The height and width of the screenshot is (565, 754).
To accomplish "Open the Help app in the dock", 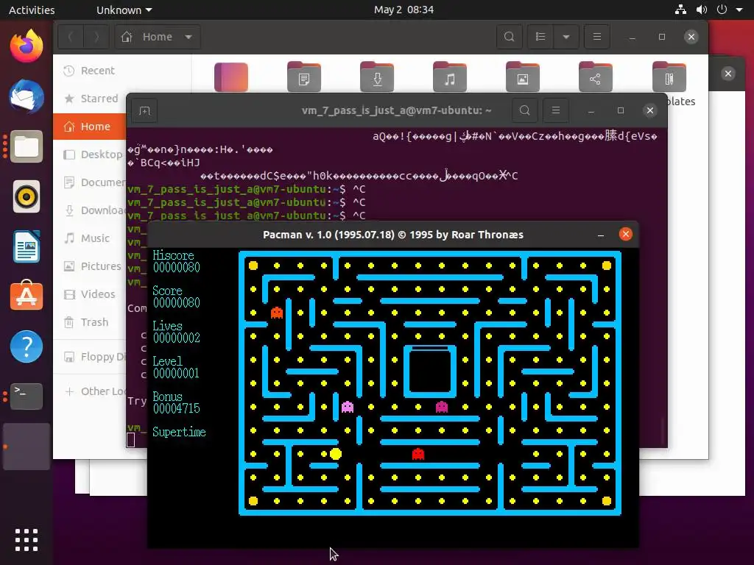I will point(27,346).
